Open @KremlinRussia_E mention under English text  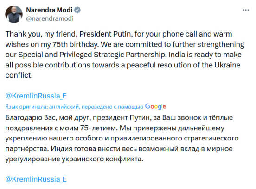36,96
